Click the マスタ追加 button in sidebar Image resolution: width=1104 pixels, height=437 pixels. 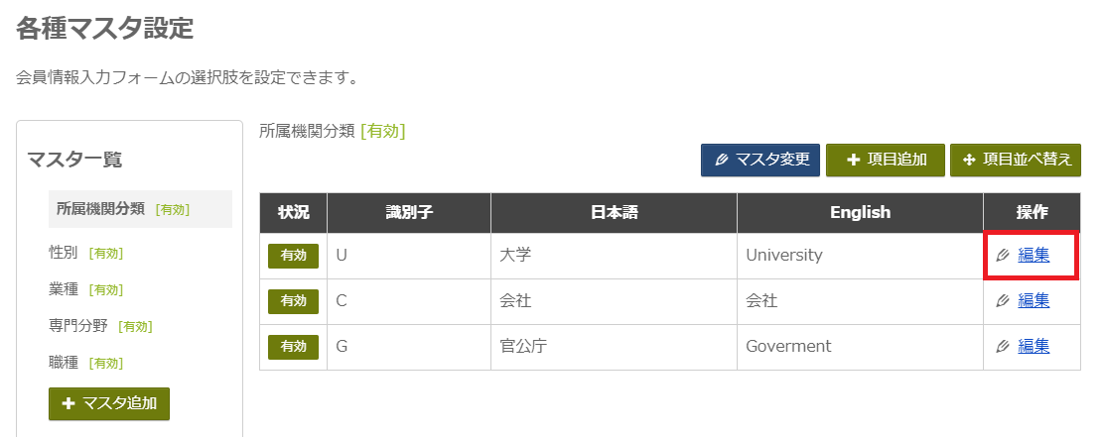[x=109, y=403]
